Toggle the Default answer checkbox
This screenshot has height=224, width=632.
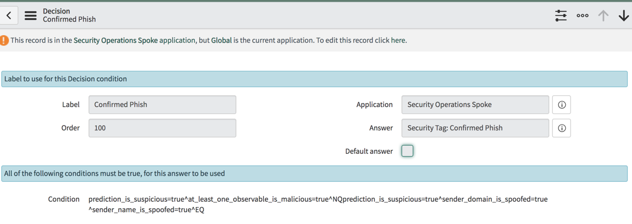click(407, 151)
